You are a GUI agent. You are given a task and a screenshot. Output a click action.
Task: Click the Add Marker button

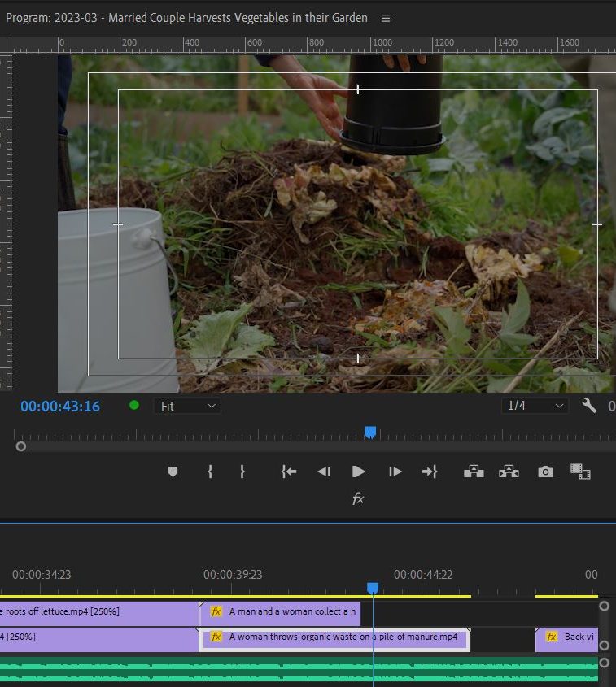[x=173, y=472]
